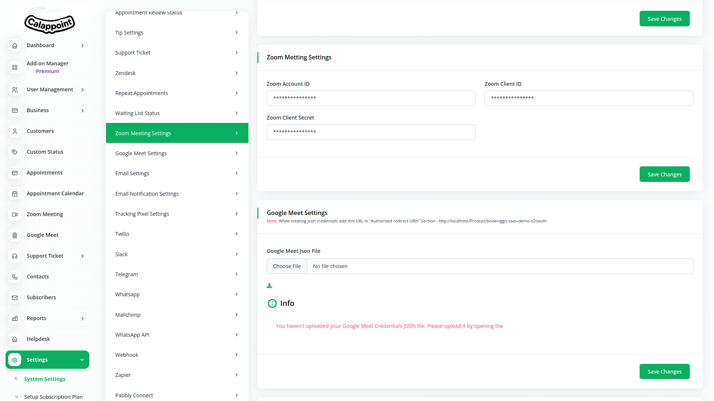Collapse the Settings menu chevron
Viewport: 714px width, 401px height.
click(x=82, y=360)
